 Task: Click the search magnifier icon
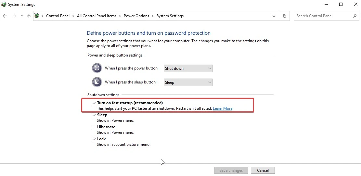[x=354, y=16]
